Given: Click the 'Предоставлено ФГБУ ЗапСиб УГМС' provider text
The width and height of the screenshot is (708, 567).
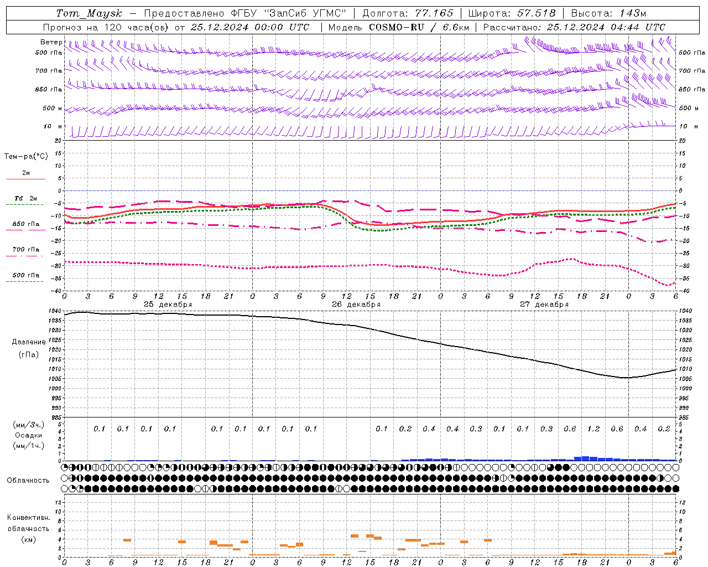Looking at the screenshot, I should tap(245, 13).
